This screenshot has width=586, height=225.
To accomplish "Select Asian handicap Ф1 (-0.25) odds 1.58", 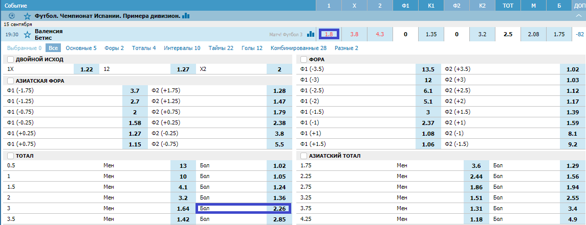I will coord(135,123).
